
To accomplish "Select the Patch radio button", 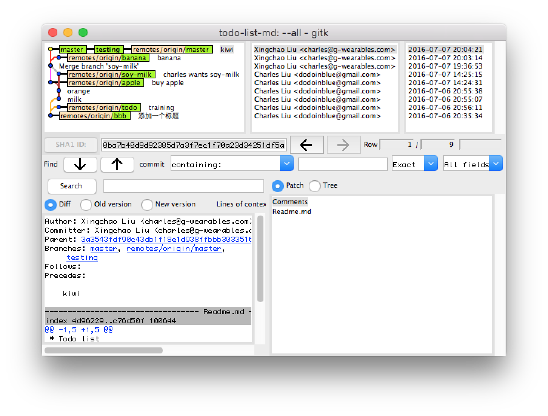I will coord(277,186).
